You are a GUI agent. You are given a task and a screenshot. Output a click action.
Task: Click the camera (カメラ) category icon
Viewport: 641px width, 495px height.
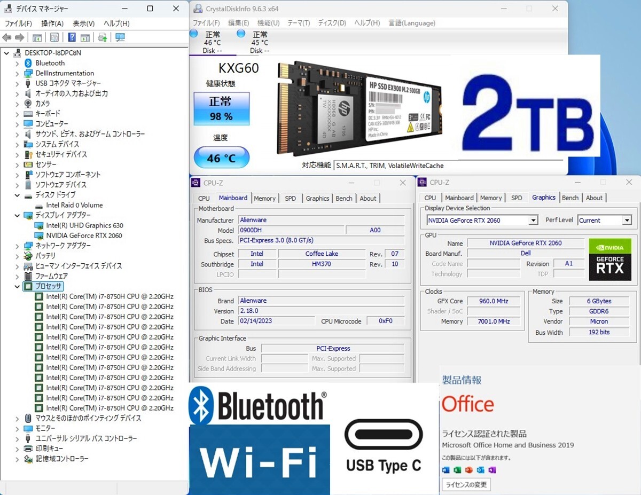tap(29, 104)
